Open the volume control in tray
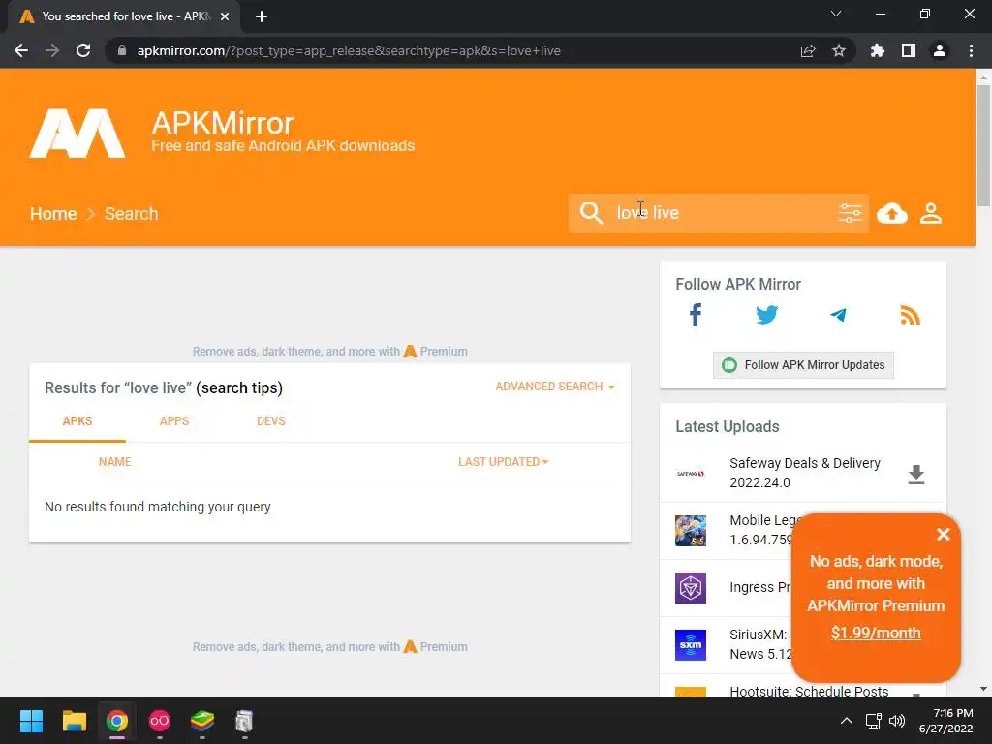Viewport: 992px width, 744px height. pyautogui.click(x=896, y=721)
